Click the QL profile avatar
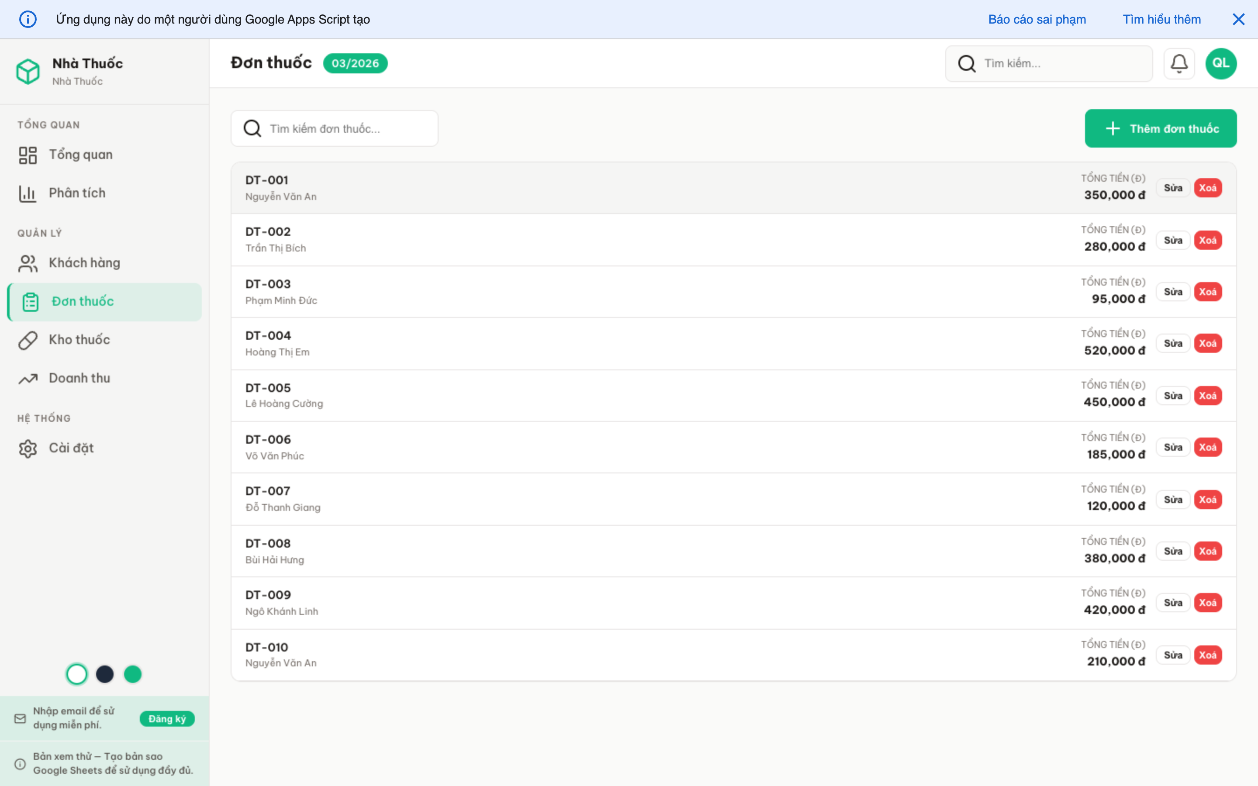Image resolution: width=1258 pixels, height=786 pixels. point(1221,63)
